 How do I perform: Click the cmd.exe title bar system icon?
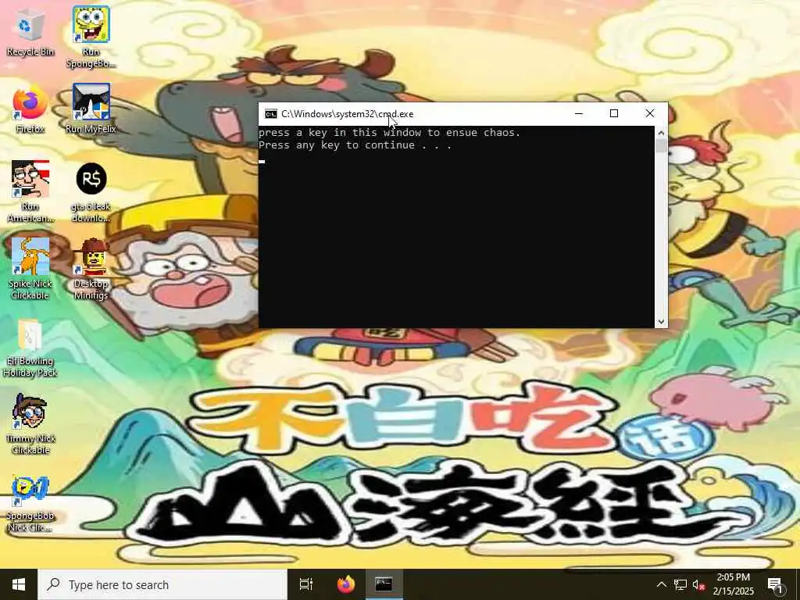[270, 114]
